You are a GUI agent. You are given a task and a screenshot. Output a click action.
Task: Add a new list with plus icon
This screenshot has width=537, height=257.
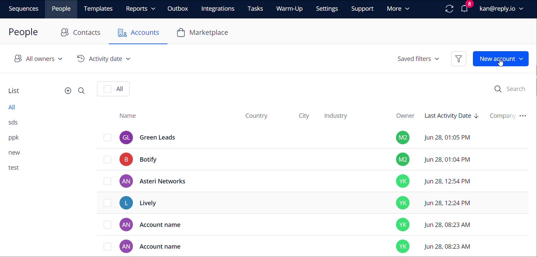click(x=68, y=91)
